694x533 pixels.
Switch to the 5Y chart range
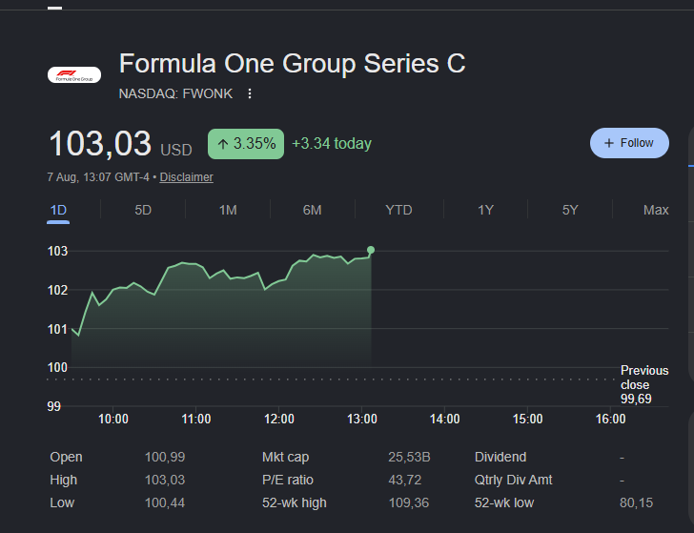[x=570, y=210]
